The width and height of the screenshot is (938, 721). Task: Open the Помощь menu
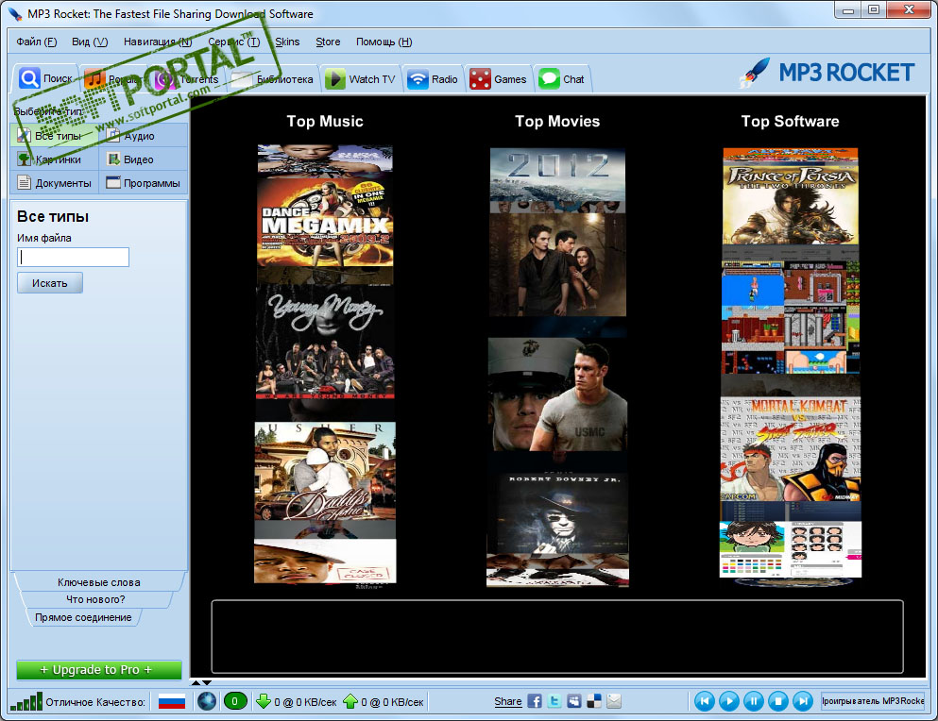point(384,42)
